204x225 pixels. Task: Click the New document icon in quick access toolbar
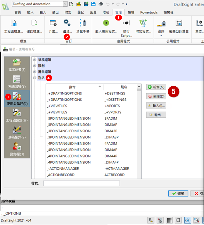(71, 4)
